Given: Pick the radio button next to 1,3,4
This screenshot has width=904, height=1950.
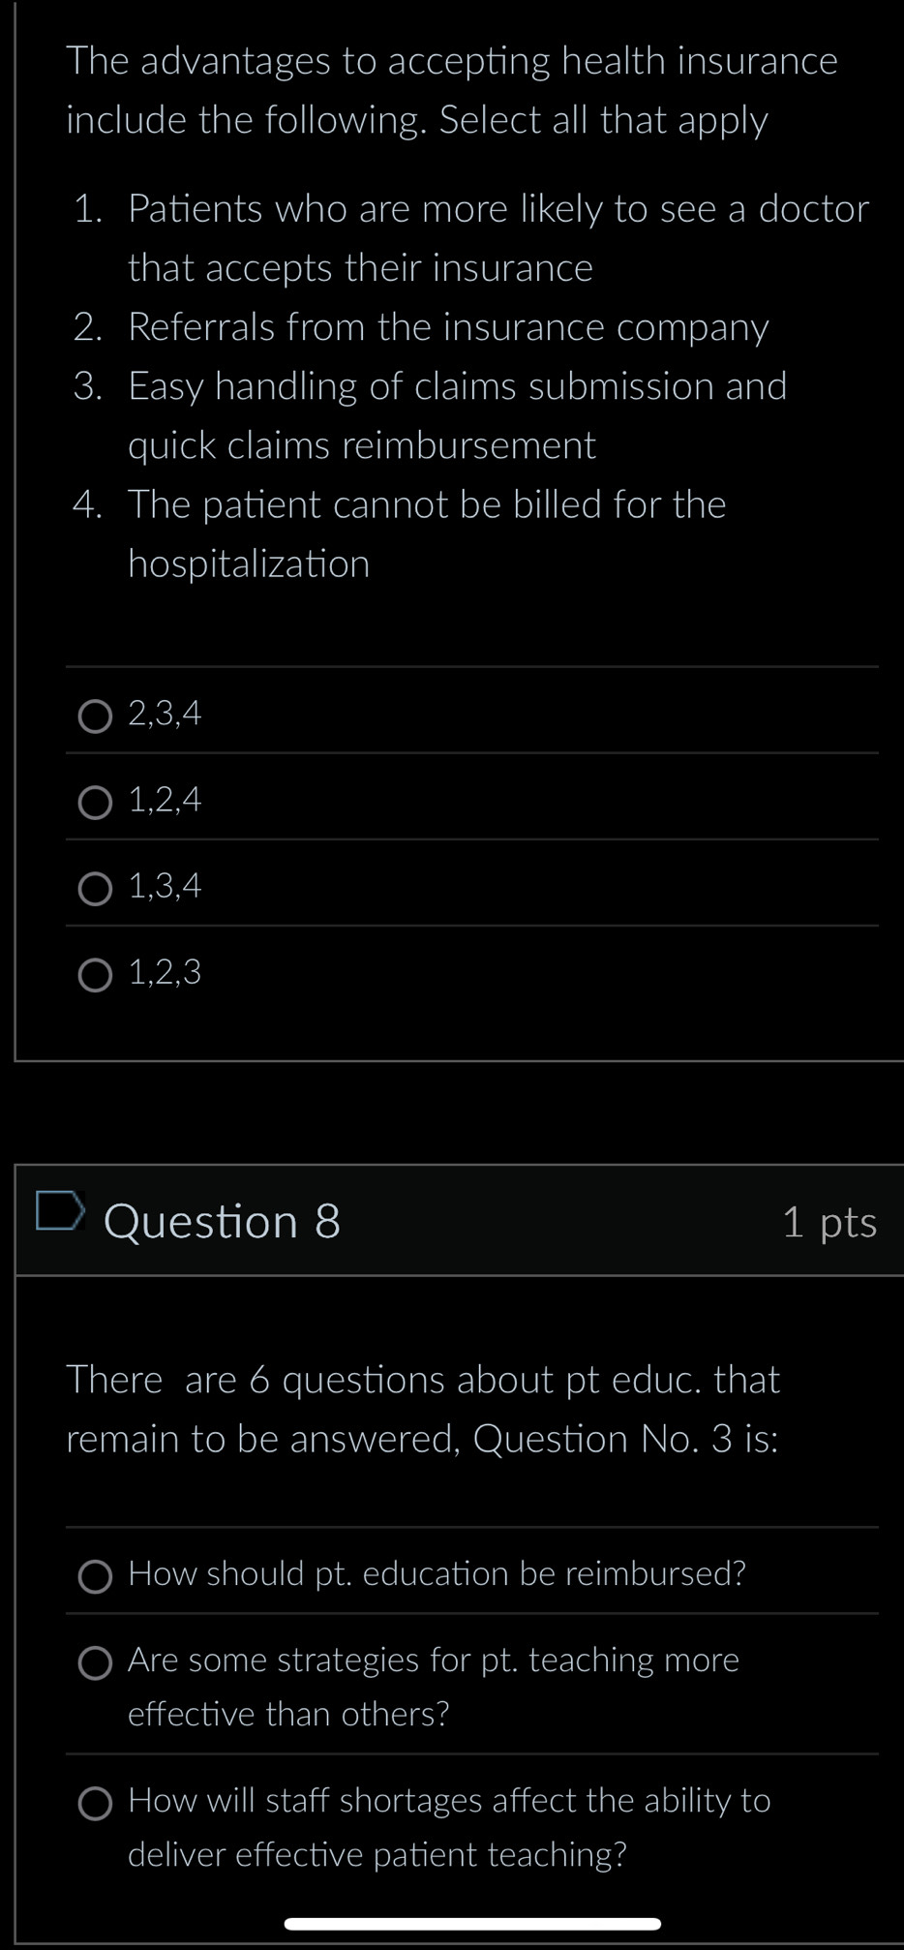Looking at the screenshot, I should [95, 889].
